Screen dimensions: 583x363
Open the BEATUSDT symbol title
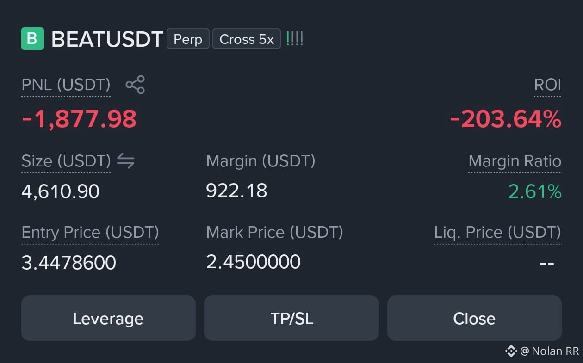pyautogui.click(x=107, y=39)
